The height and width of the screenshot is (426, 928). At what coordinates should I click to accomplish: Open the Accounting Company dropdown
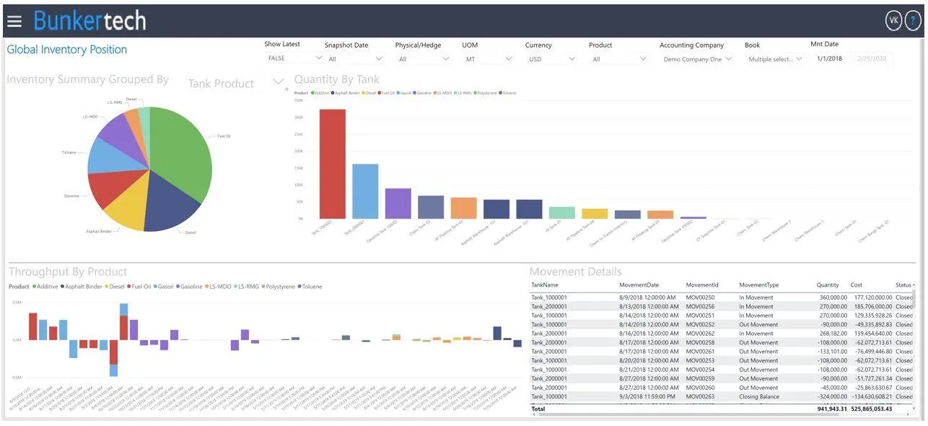tap(697, 59)
